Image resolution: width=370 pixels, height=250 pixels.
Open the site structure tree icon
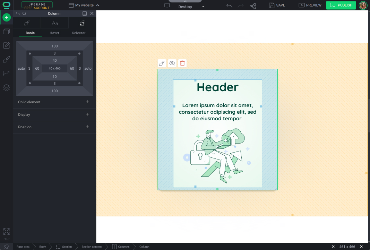click(x=253, y=6)
